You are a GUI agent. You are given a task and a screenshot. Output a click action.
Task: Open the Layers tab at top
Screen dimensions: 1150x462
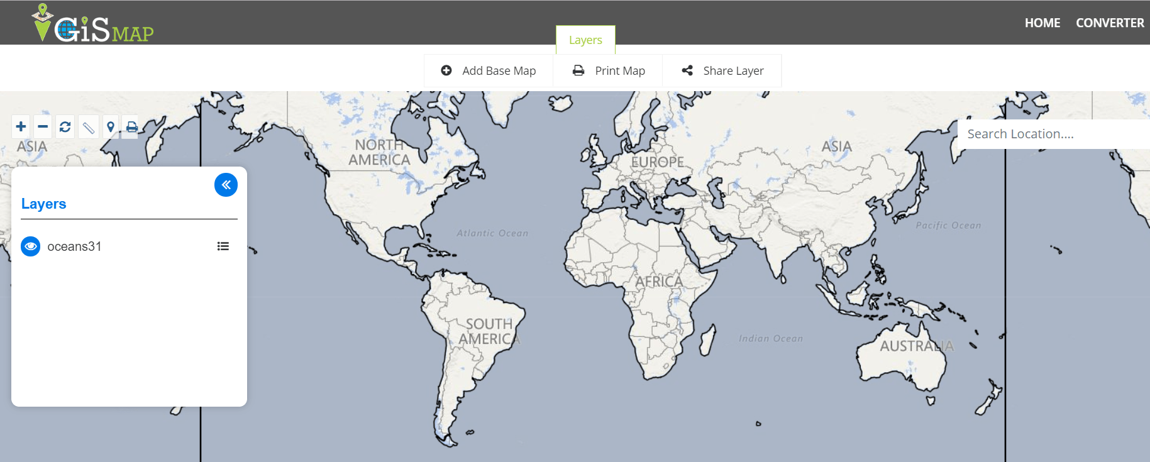(585, 40)
